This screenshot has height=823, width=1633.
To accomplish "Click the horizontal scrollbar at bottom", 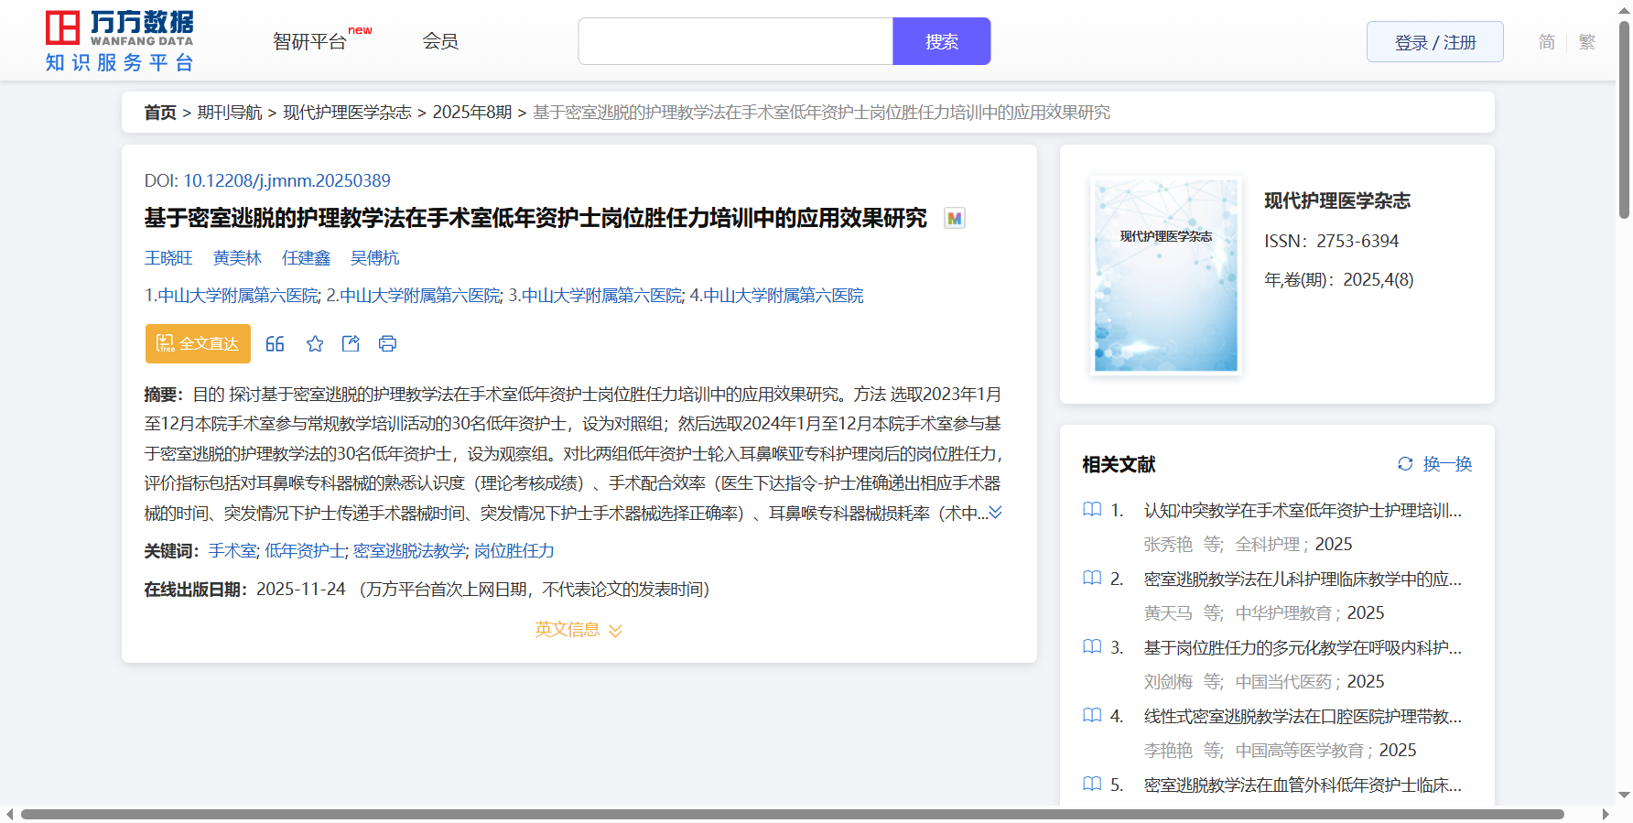I will (x=792, y=814).
